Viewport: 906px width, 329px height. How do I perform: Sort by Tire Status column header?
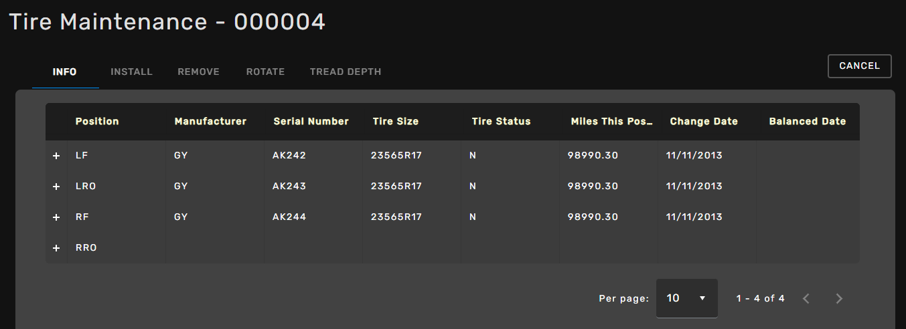pos(501,122)
